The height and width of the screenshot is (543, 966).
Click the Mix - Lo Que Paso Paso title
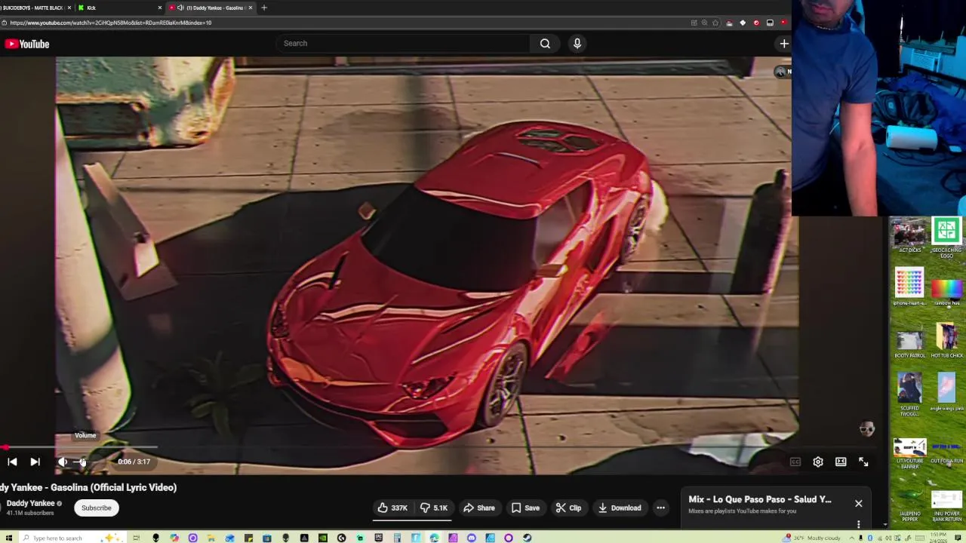(x=759, y=499)
